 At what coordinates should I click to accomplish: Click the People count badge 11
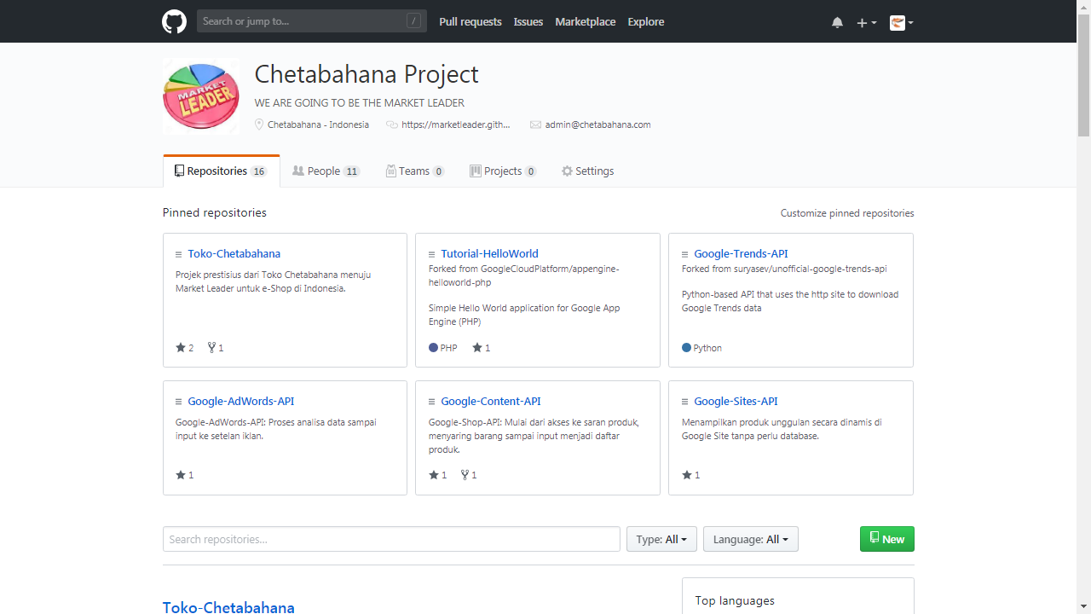[x=352, y=171]
